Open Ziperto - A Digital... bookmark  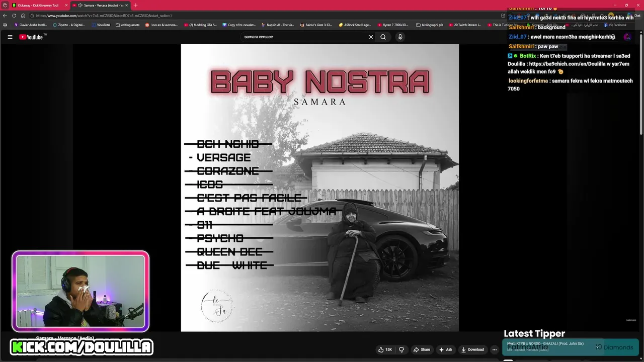click(x=69, y=25)
